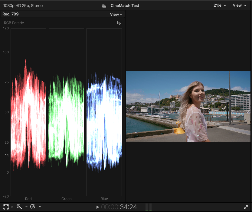Open the video scopes View menu
The width and height of the screenshot is (252, 212).
pyautogui.click(x=116, y=14)
